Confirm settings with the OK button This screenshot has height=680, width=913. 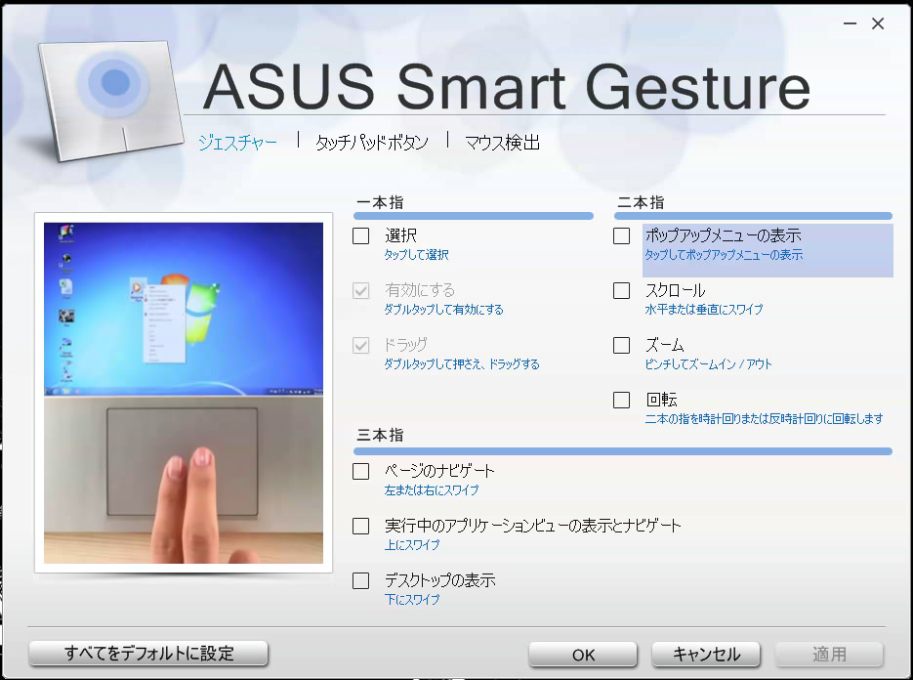pos(583,654)
